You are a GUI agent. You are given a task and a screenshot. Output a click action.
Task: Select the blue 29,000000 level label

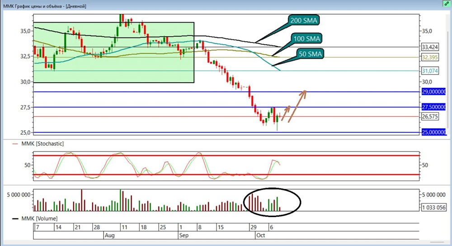click(x=433, y=92)
